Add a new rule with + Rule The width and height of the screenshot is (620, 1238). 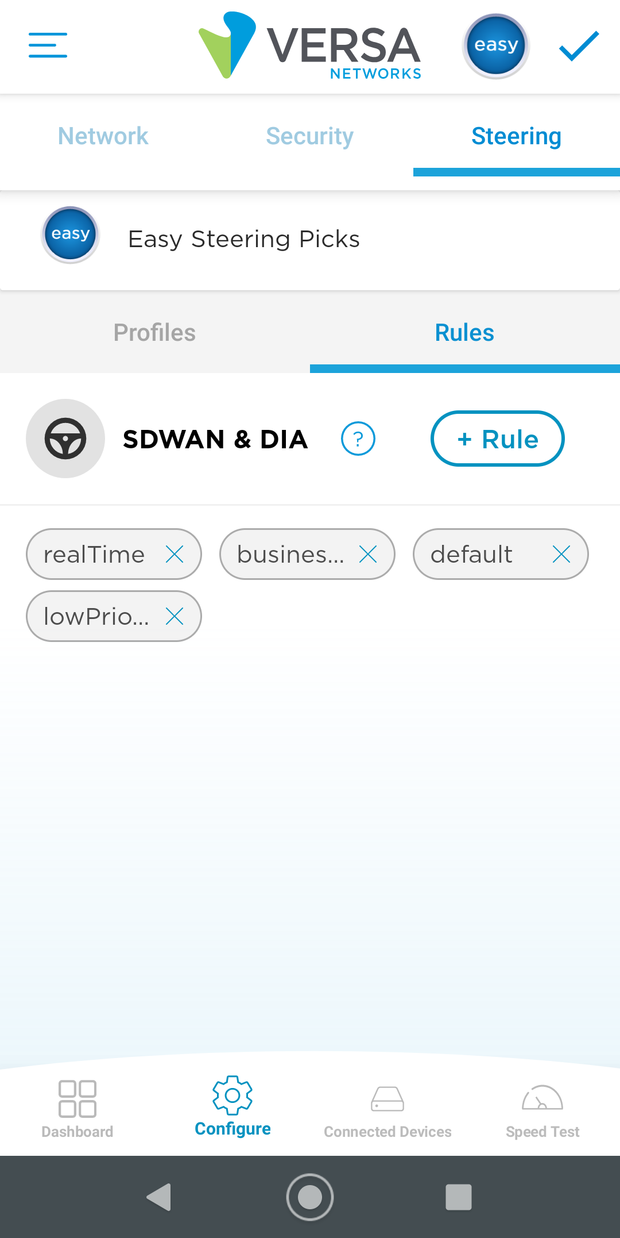(x=497, y=439)
